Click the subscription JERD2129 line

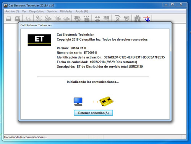pos(100,66)
